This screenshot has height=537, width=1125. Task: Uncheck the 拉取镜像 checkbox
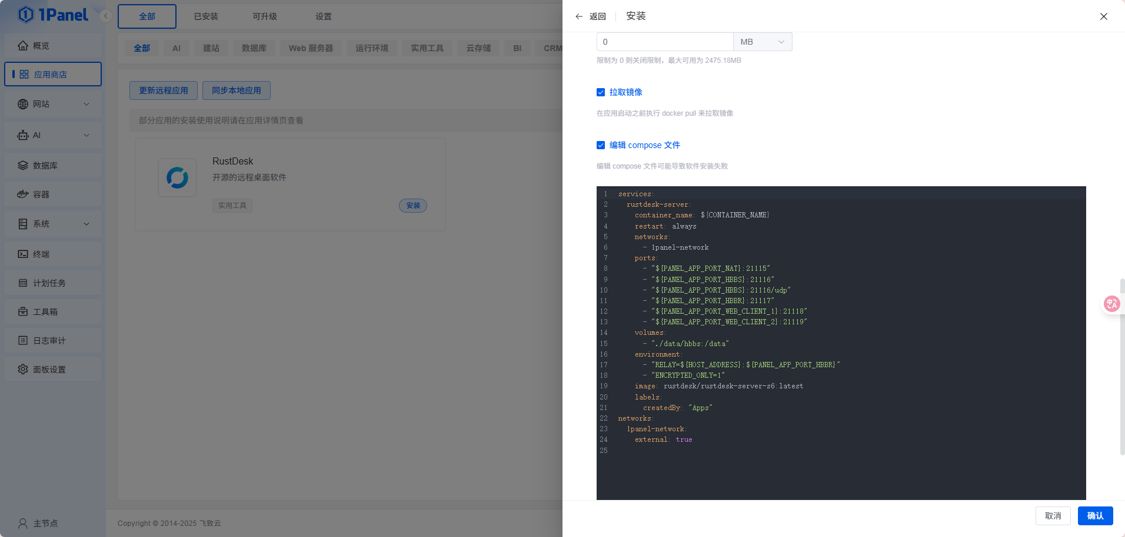click(601, 92)
